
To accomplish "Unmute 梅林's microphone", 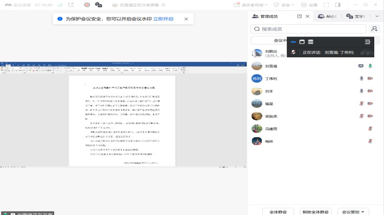I will click(370, 141).
